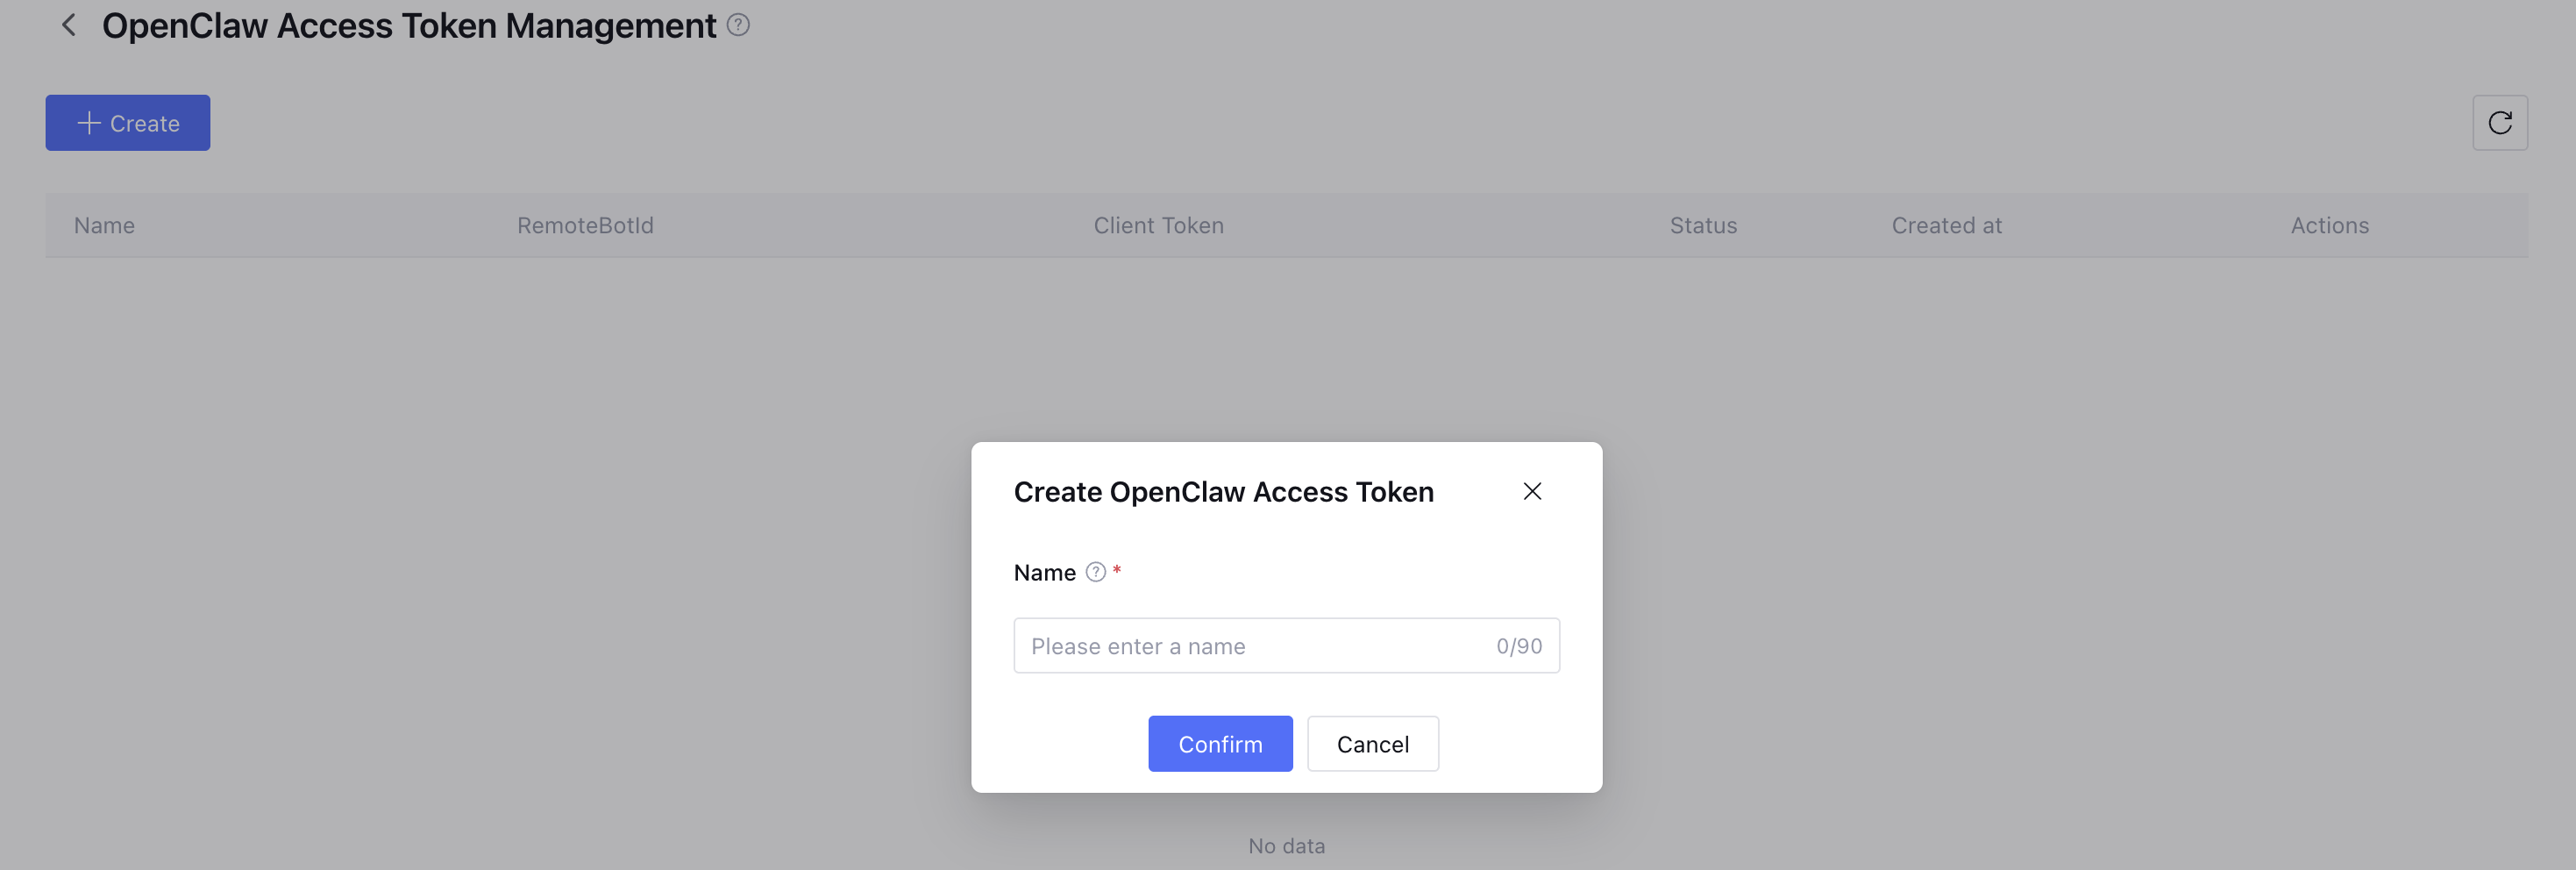This screenshot has height=870, width=2576.
Task: Click the RemoteBotId column header
Action: pos(585,226)
